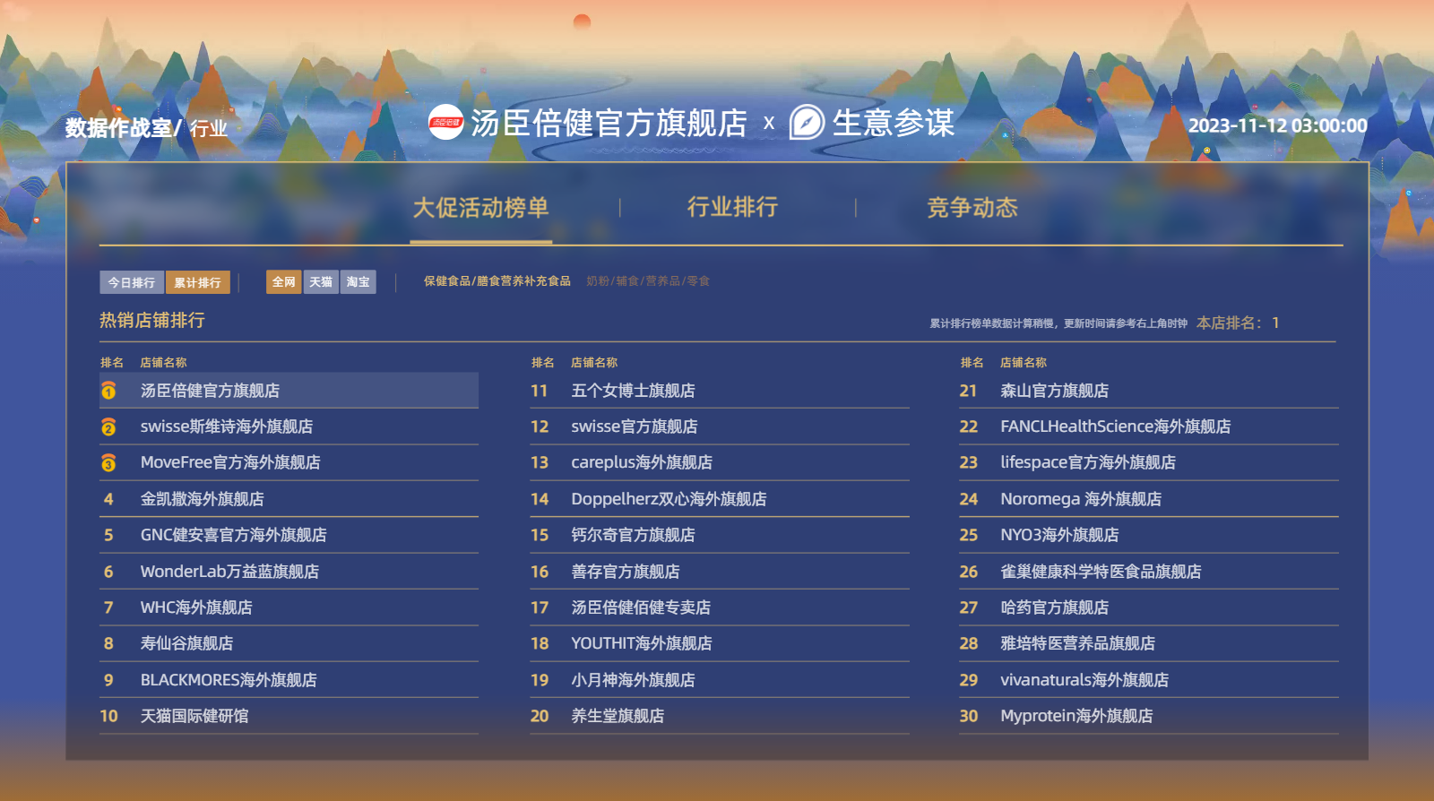Open the 行业排行 tab
Viewport: 1434px width, 801px height.
point(732,208)
